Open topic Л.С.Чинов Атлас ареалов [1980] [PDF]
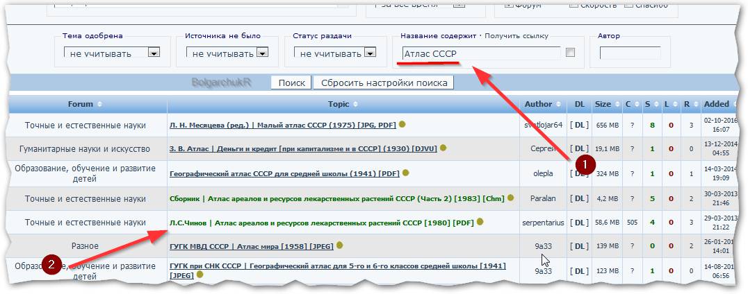Image resolution: width=748 pixels, height=294 pixels. (322, 223)
